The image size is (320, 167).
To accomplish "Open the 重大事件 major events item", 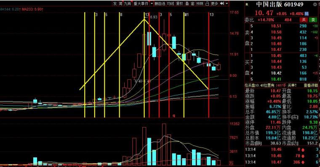I will point(141,4).
